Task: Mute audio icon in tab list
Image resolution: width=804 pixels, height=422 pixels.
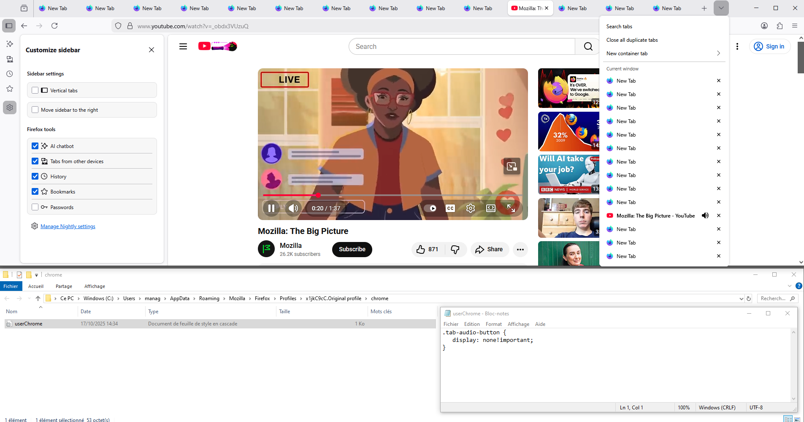Action: [705, 216]
